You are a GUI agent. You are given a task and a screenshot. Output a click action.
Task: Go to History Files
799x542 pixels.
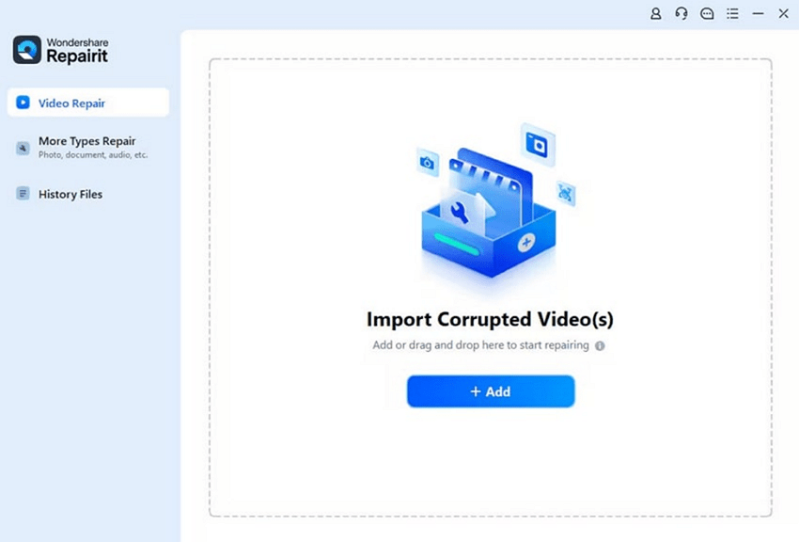click(70, 194)
